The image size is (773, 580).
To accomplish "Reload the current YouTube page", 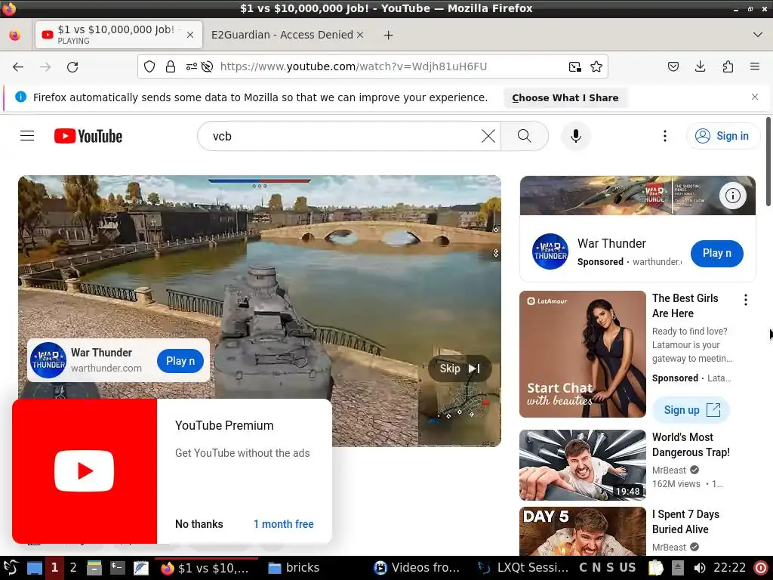I will pos(72,66).
